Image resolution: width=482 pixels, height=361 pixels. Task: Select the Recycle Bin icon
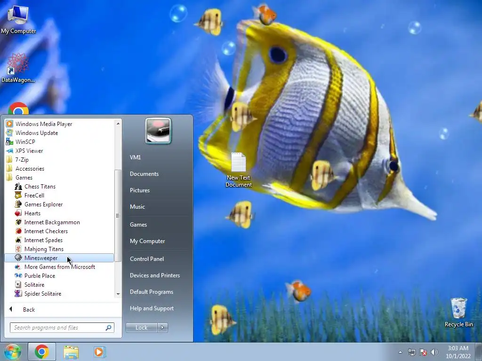pos(458,312)
